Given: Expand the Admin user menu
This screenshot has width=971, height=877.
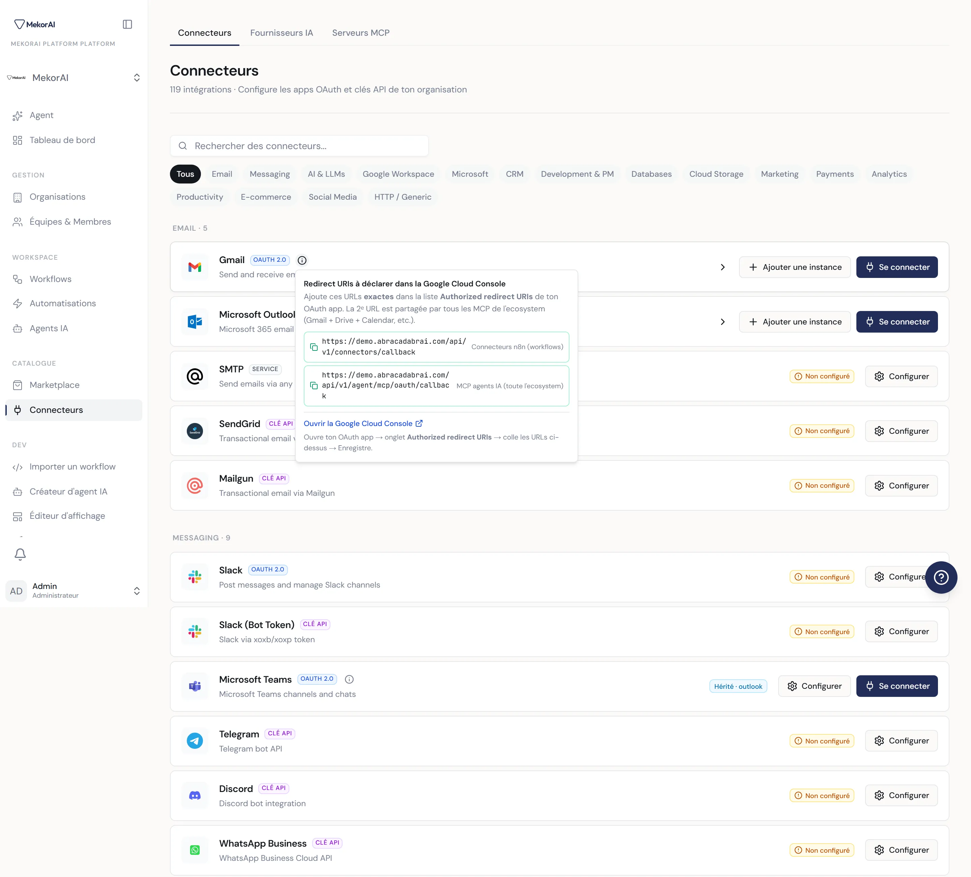Looking at the screenshot, I should 137,591.
